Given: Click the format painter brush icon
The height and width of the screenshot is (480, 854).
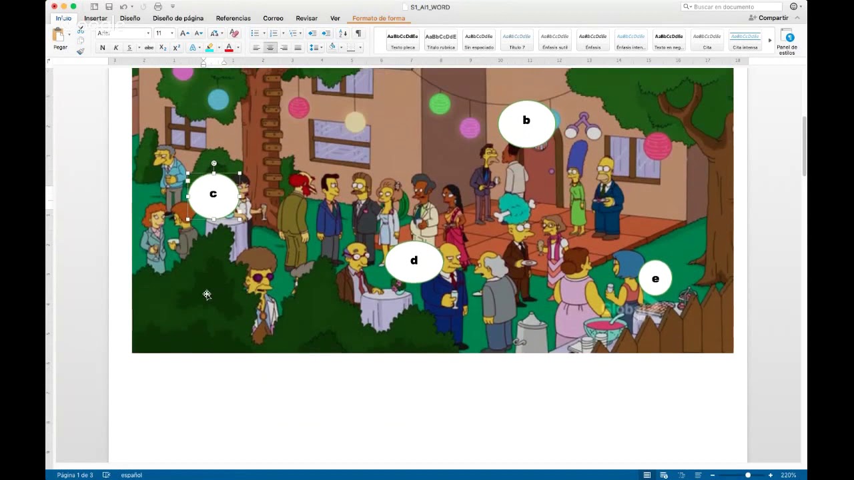Looking at the screenshot, I should (81, 51).
